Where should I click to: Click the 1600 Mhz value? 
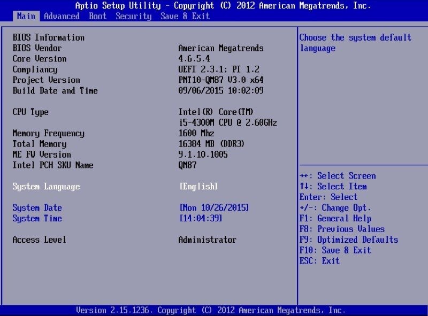196,133
